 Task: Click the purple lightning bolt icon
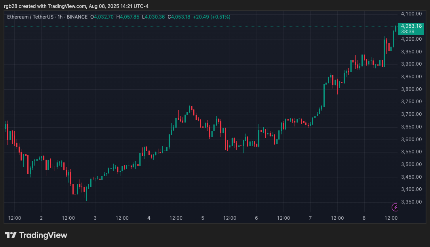[395, 207]
